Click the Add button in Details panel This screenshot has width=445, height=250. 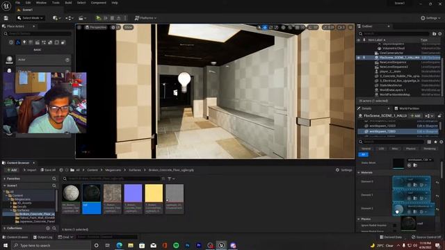415,116
